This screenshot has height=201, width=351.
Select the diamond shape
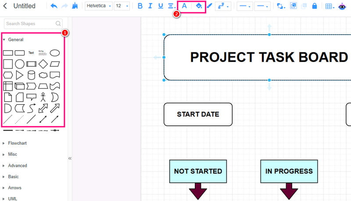tap(43, 64)
